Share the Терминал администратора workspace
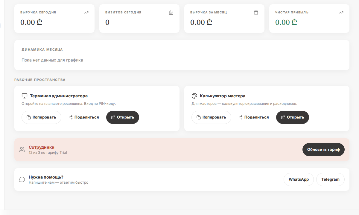359x215 pixels. pyautogui.click(x=84, y=117)
